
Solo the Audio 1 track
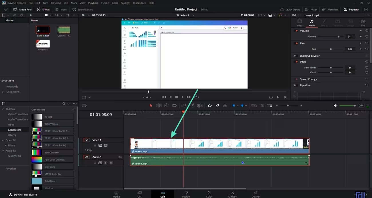106,163
